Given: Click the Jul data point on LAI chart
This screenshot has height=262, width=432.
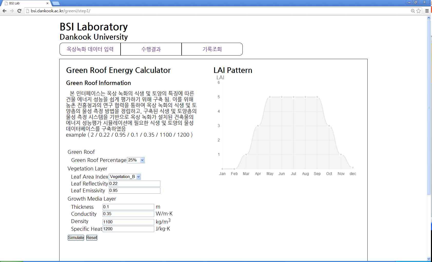Looking at the screenshot, I should click(x=293, y=97).
